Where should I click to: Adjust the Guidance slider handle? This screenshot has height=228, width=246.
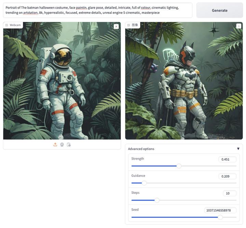coord(144,183)
